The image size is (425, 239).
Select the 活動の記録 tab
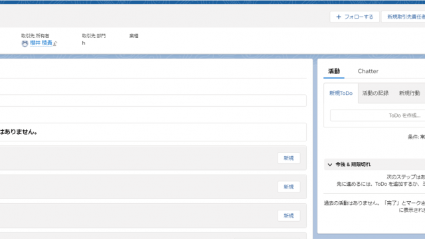click(x=375, y=93)
